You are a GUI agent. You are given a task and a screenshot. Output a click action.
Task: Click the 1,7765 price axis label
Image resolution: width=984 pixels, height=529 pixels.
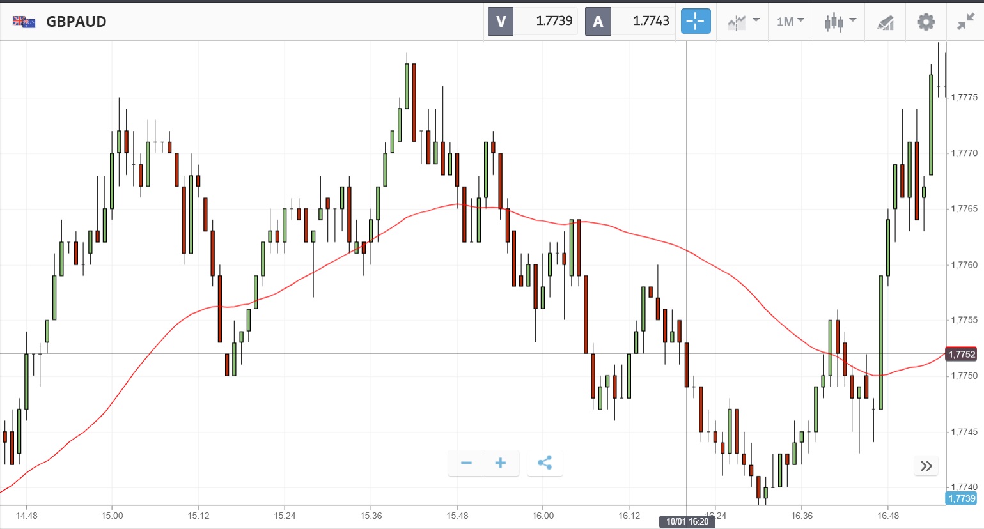964,209
